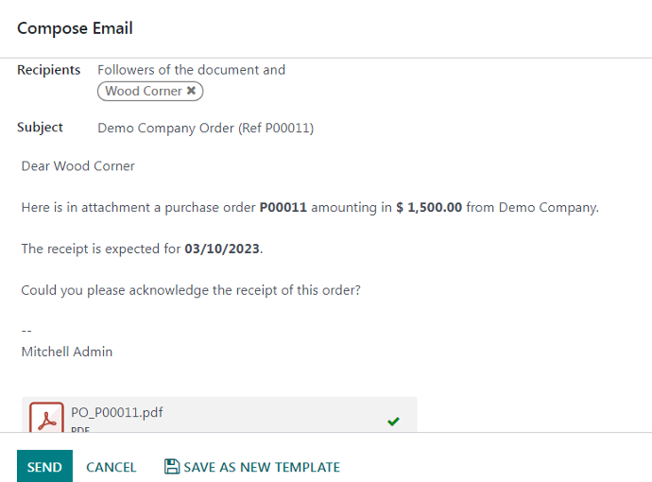Click the Wood Corner recipient tag
Screen dimensions: 652x482
coord(143,92)
